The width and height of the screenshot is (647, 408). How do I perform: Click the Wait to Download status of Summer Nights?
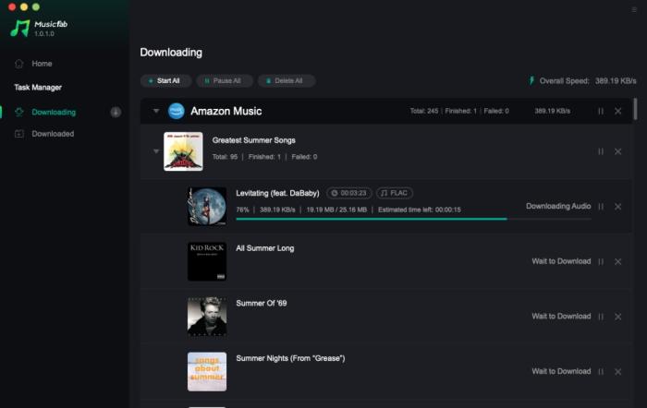coord(561,371)
